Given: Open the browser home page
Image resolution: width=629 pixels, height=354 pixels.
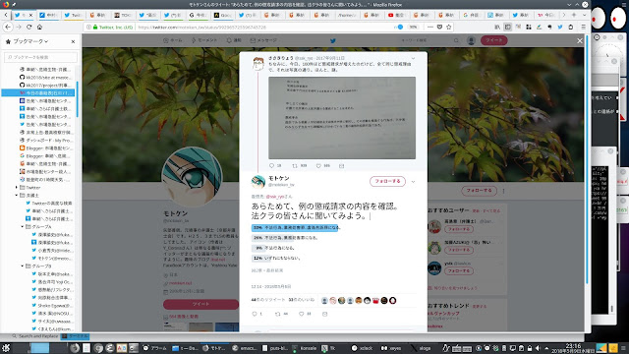Looking at the screenshot, I should (39, 27).
